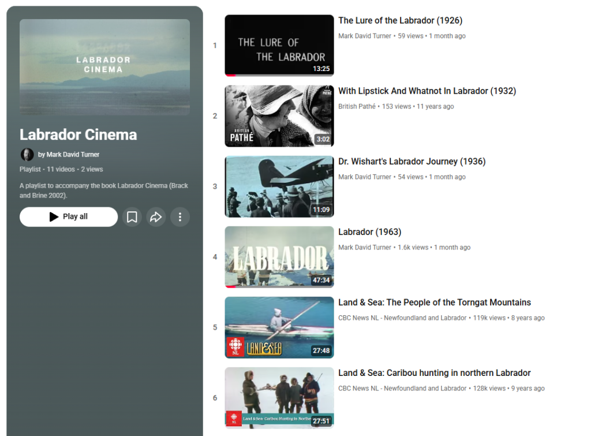Click the share arrow icon
Viewport: 591px width, 436px height.
click(x=156, y=217)
